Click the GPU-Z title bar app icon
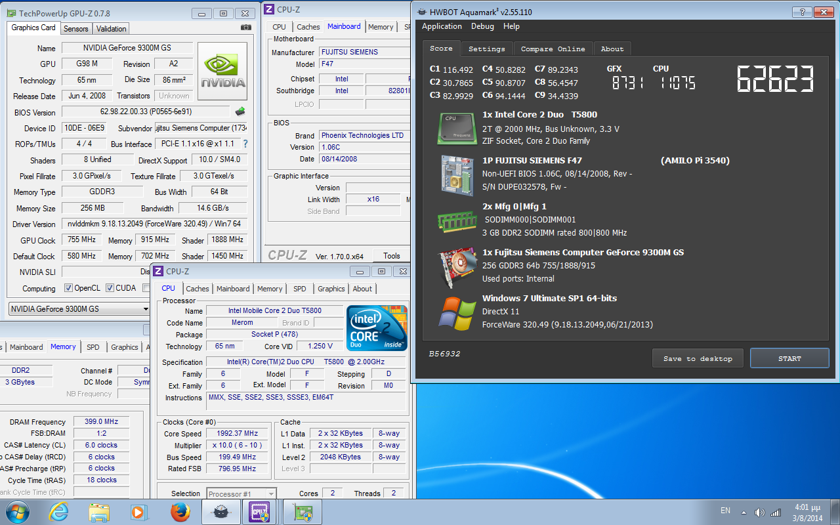Image resolution: width=840 pixels, height=525 pixels. click(12, 12)
